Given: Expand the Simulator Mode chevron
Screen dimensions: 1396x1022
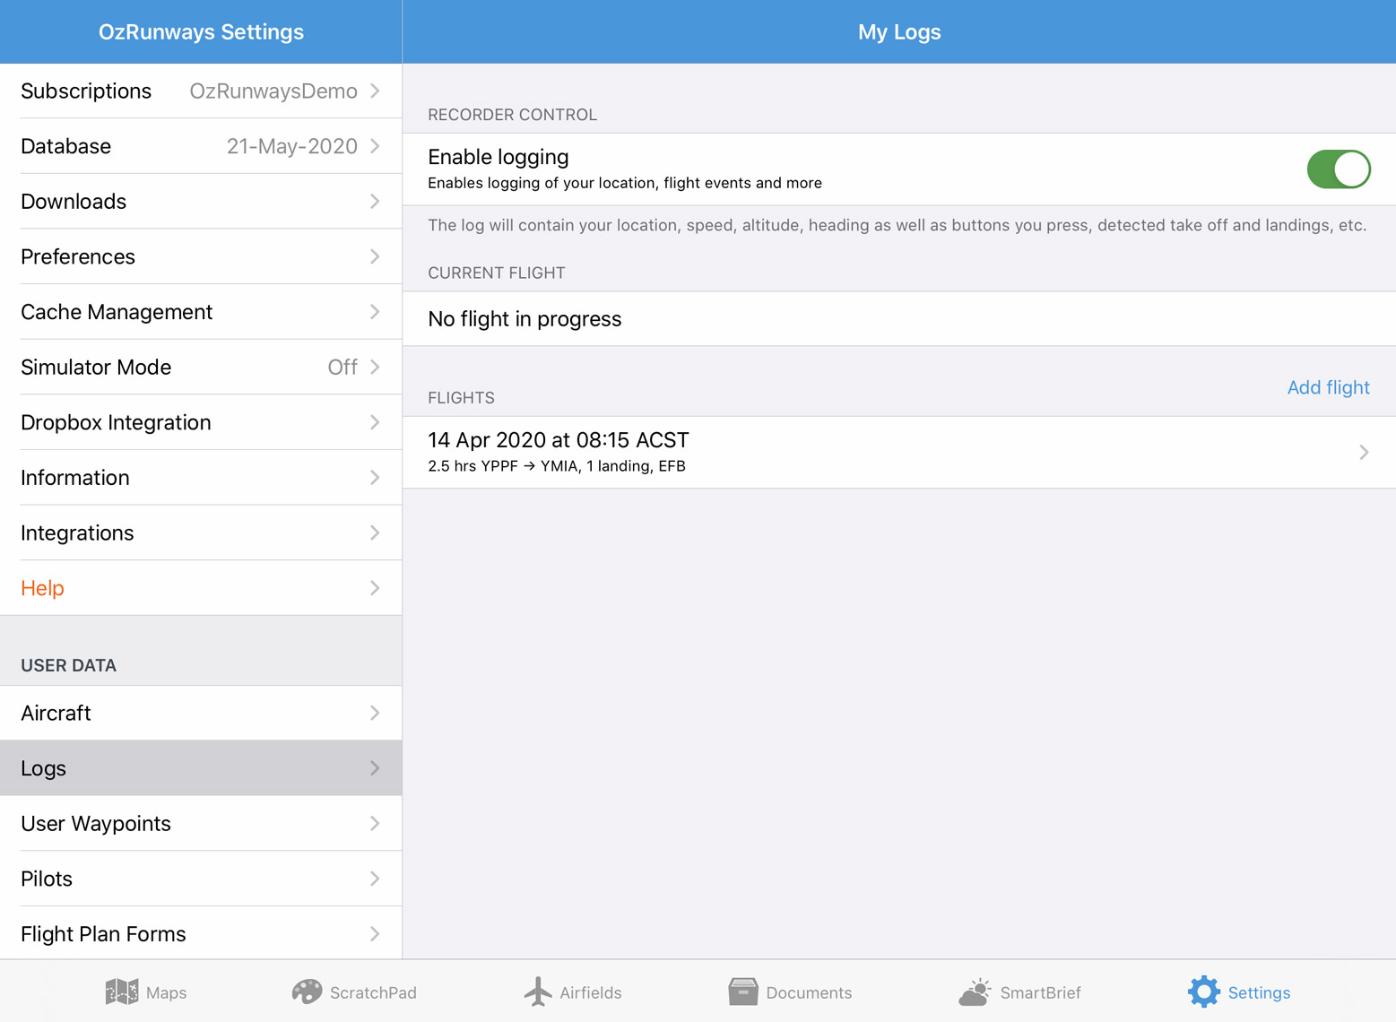Looking at the screenshot, I should coord(376,367).
